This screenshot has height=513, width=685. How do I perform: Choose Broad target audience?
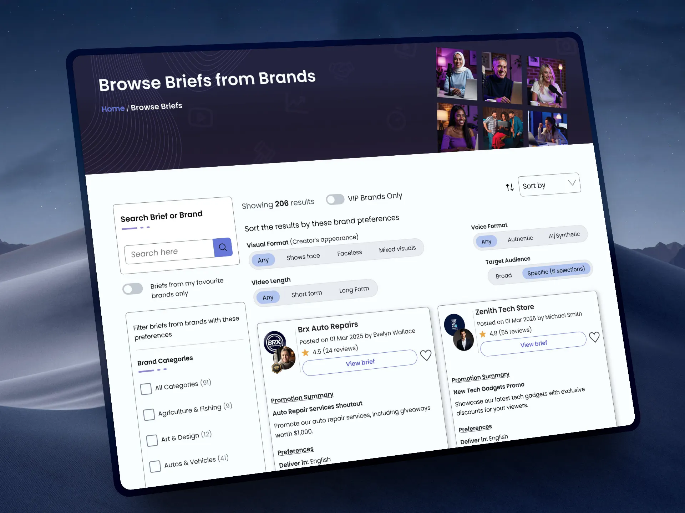pyautogui.click(x=504, y=276)
